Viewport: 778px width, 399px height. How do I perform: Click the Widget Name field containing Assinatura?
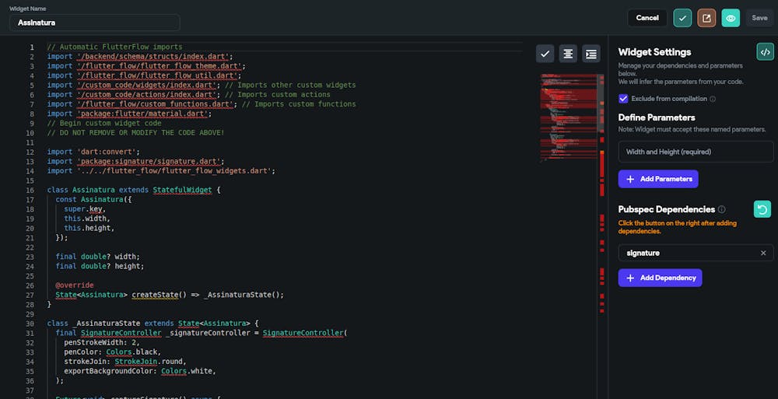pos(94,23)
